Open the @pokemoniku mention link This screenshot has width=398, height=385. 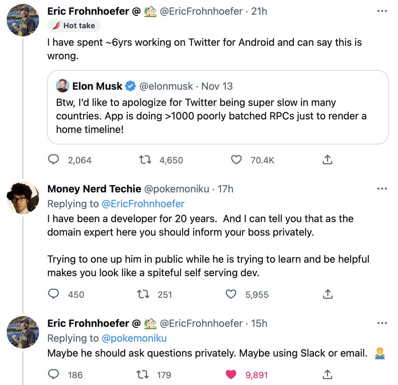[x=134, y=338]
